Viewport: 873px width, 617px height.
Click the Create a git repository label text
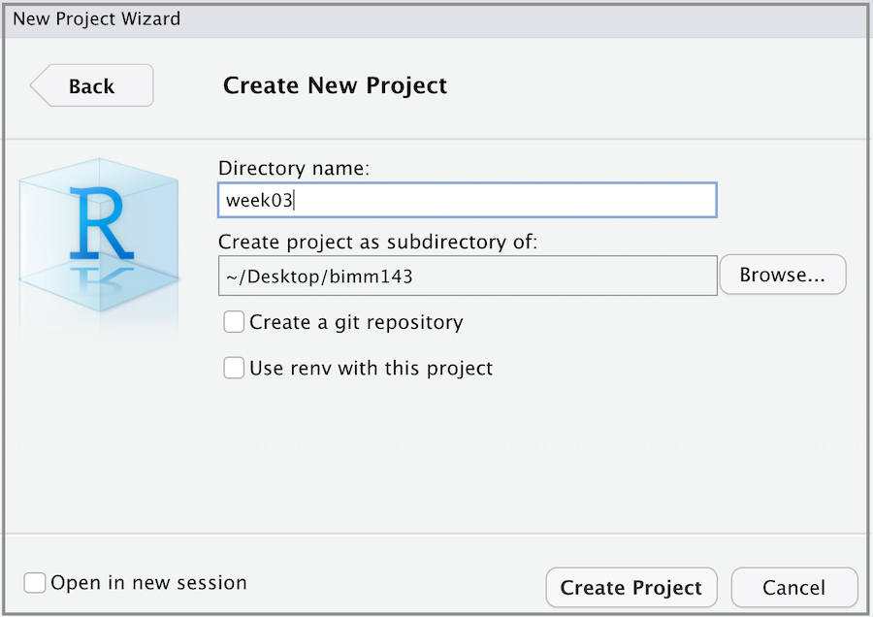click(x=356, y=322)
